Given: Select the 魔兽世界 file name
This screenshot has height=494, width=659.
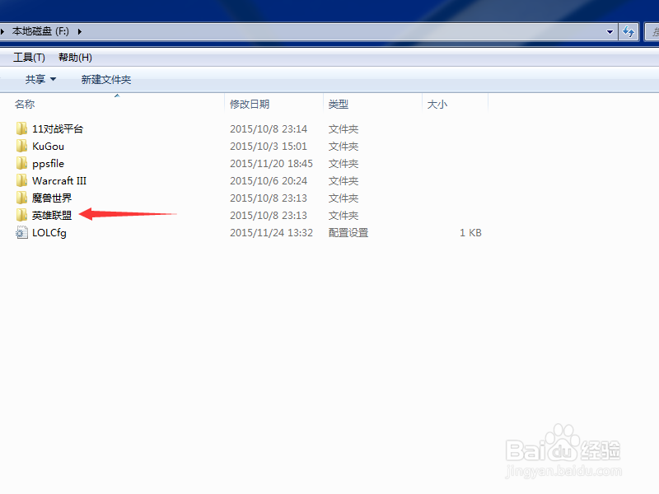Looking at the screenshot, I should pyautogui.click(x=52, y=198).
